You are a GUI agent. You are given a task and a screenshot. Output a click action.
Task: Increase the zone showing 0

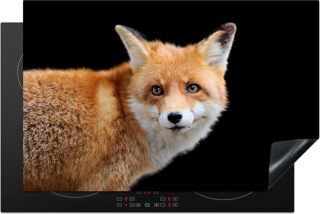[x=132, y=199]
